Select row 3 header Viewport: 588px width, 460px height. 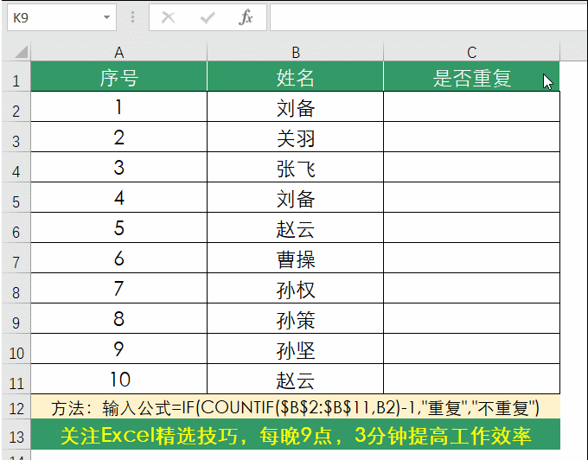coord(16,137)
